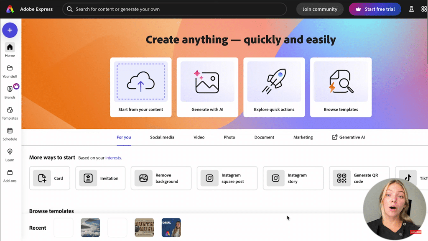Click the search content input field
Image resolution: width=428 pixels, height=241 pixels.
[175, 9]
